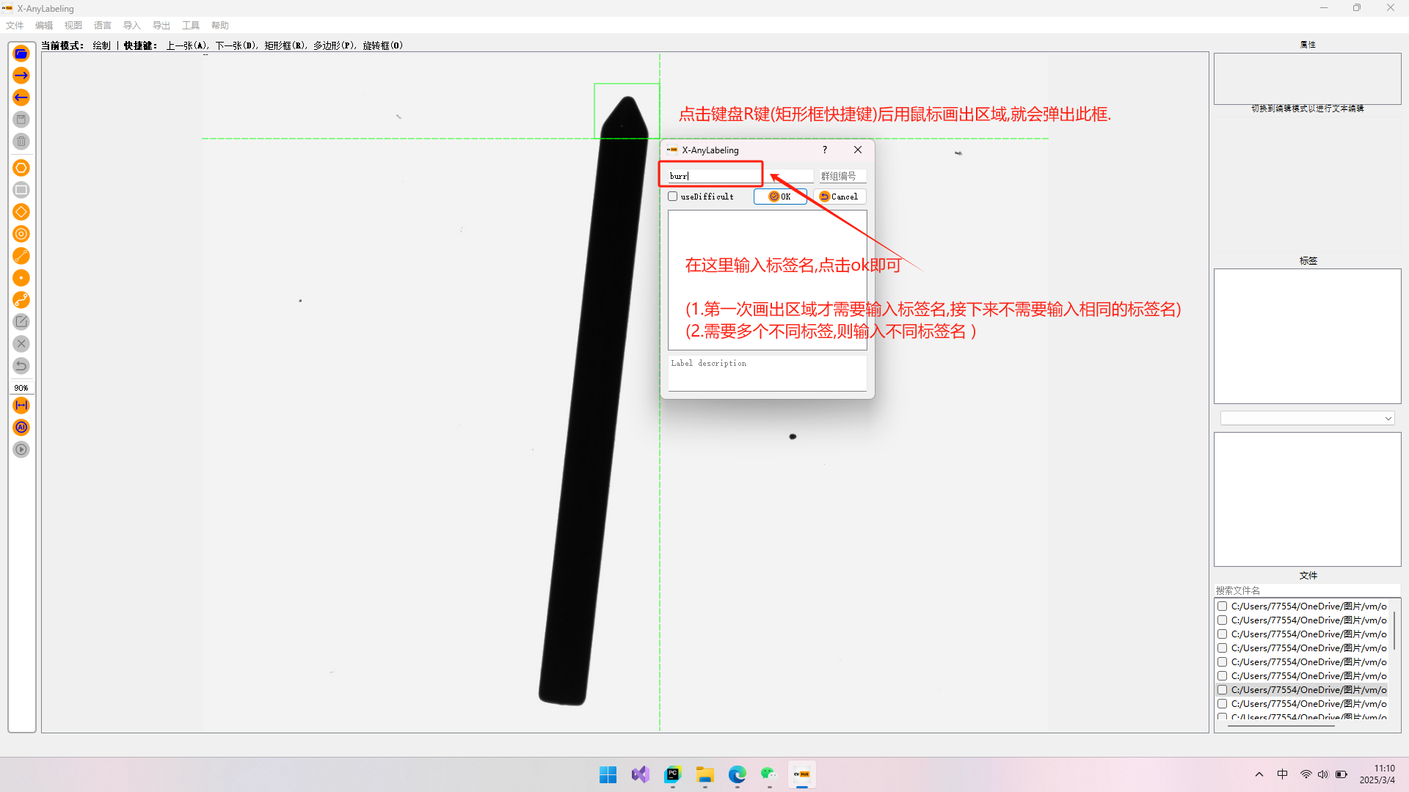Image resolution: width=1409 pixels, height=792 pixels.
Task: Go to next image with right arrow icon
Action: tap(21, 76)
